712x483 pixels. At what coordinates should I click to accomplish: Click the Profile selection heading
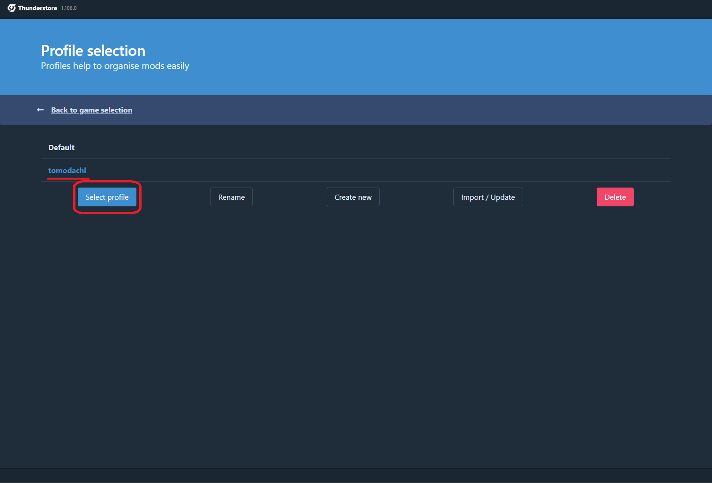93,51
